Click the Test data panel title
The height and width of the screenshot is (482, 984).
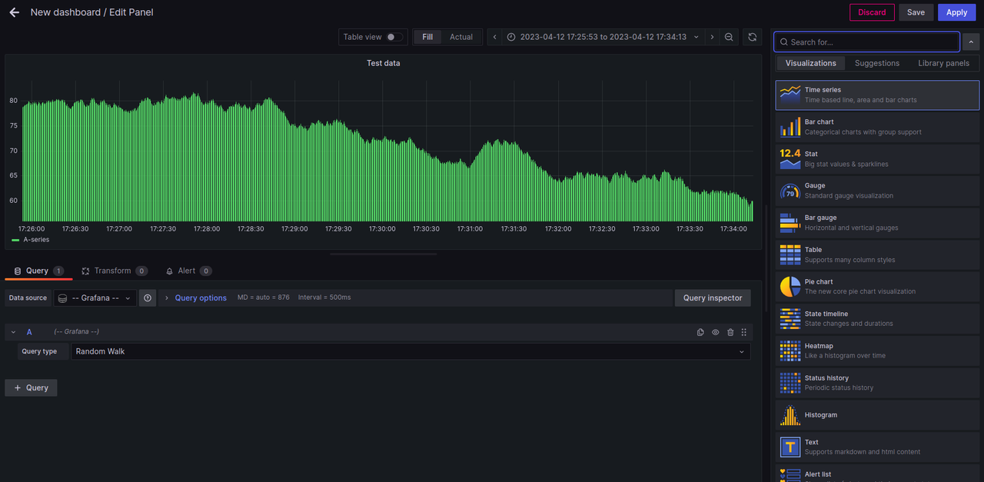[383, 63]
